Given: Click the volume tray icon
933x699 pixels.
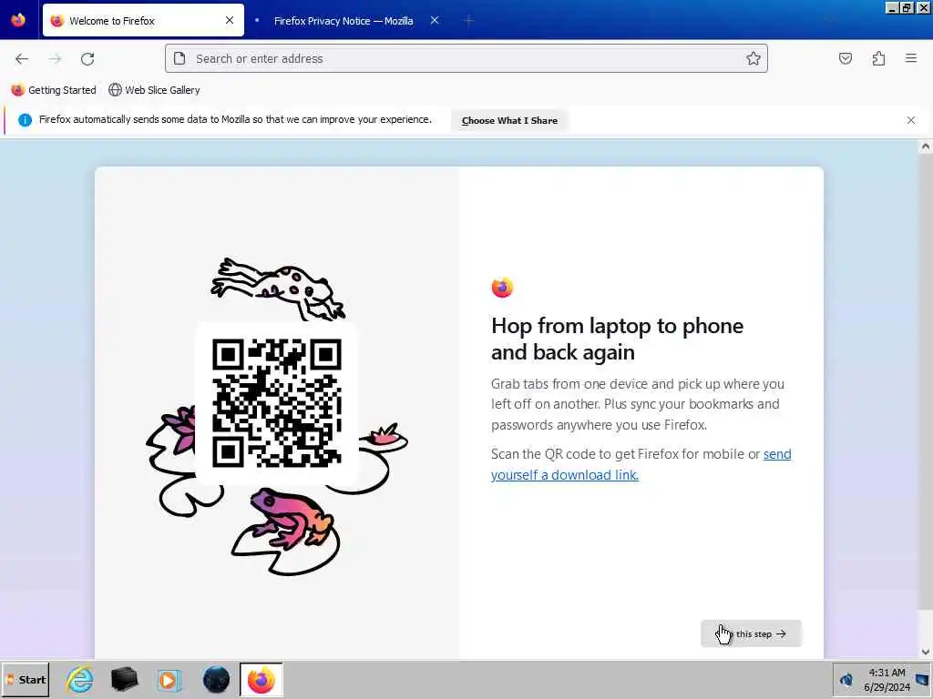Looking at the screenshot, I should click(x=846, y=679).
